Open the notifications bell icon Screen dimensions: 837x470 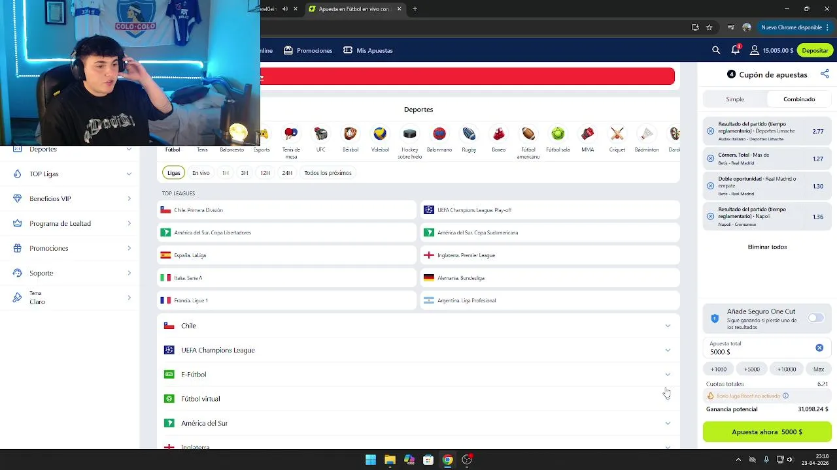[x=736, y=50]
